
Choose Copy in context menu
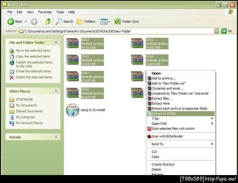coord(181,157)
